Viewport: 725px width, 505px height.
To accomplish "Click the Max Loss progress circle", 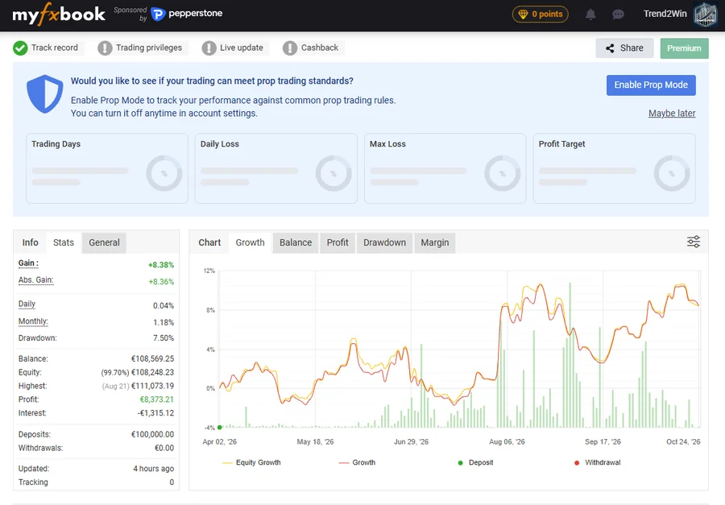I will click(502, 173).
